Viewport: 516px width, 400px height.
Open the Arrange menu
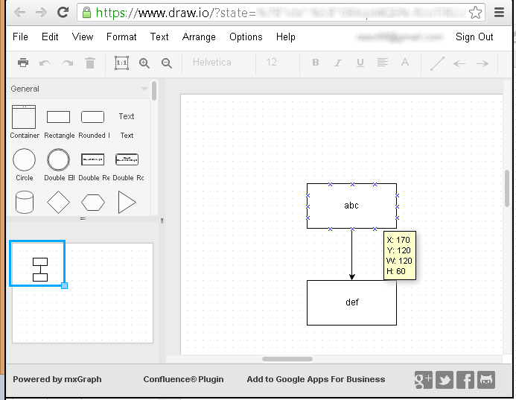tap(199, 36)
